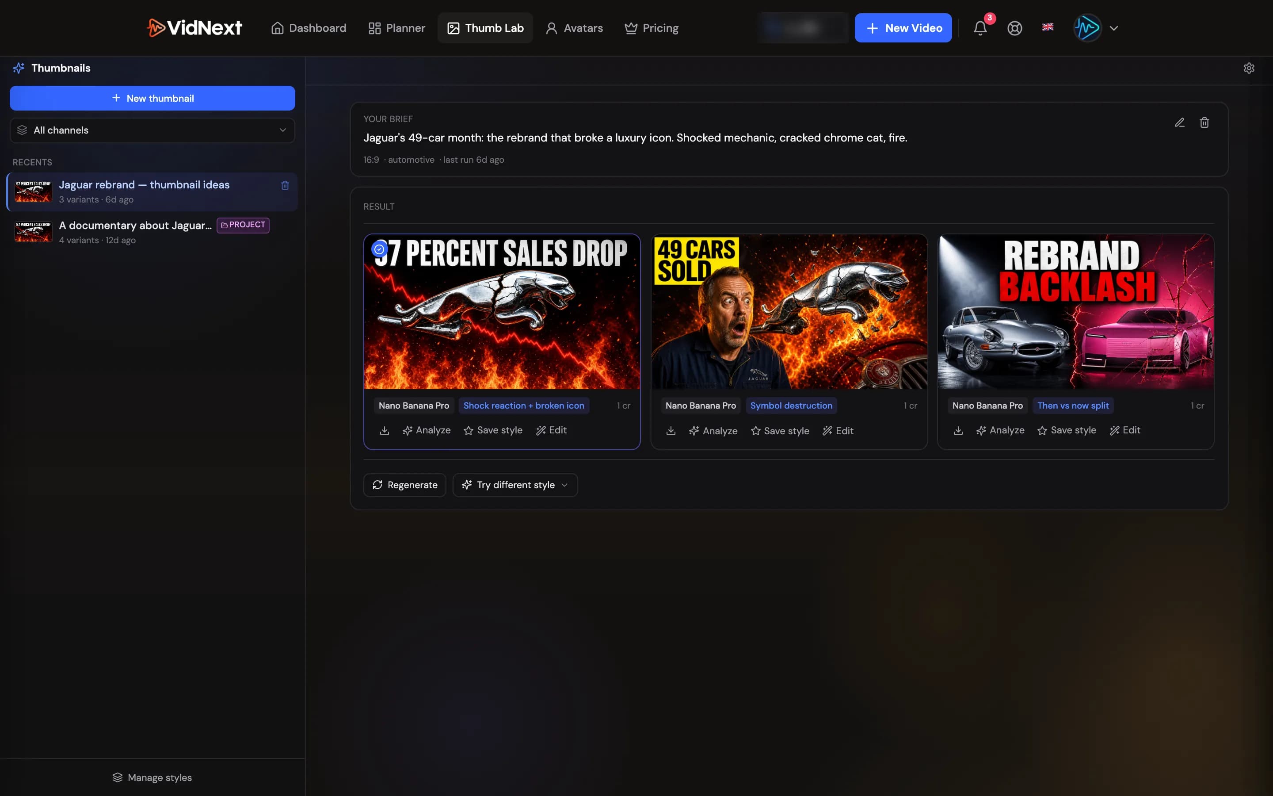
Task: Download the 49 Cars Sold thumbnail
Action: click(x=671, y=431)
